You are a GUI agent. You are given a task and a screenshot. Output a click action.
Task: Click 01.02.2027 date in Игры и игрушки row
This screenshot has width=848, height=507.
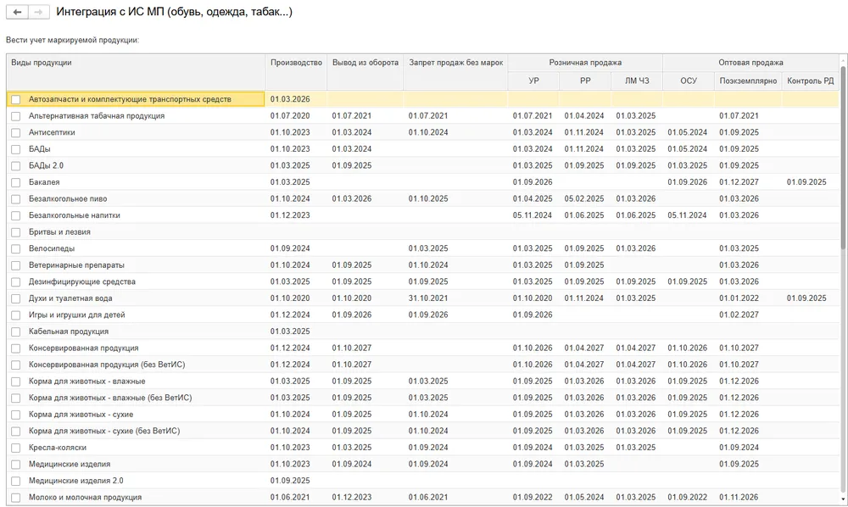pos(739,315)
